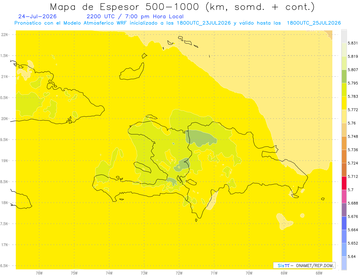Viewport: 358px width, 277px height.
Task: Click the legend value "5.736"
Action: (353, 150)
